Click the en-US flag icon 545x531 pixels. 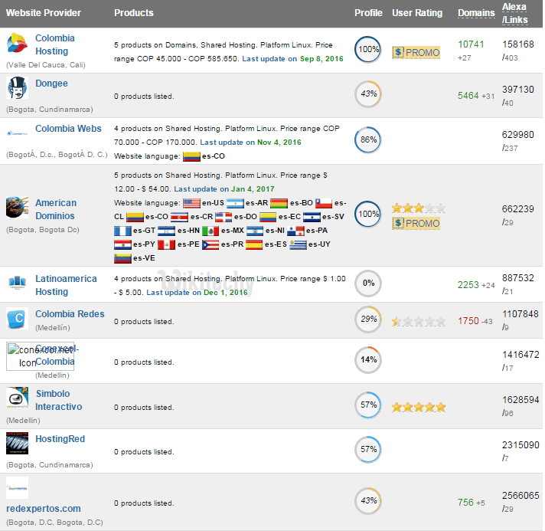click(191, 203)
